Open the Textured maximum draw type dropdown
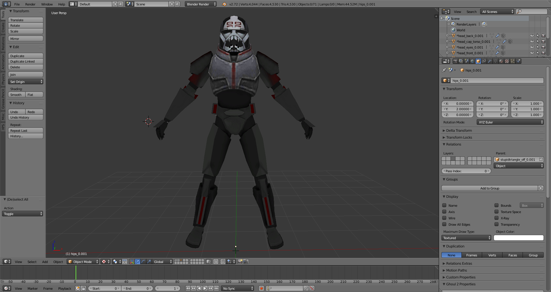This screenshot has height=292, width=551. click(x=466, y=238)
